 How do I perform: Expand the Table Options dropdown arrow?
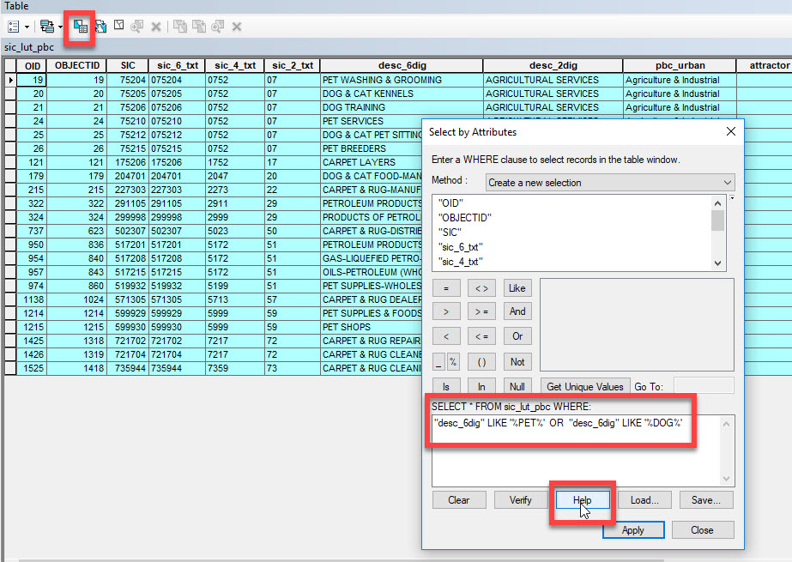[27, 27]
